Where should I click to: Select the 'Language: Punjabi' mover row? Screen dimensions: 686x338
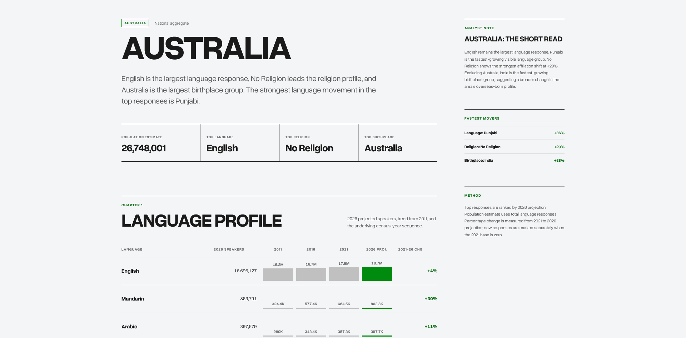point(514,133)
